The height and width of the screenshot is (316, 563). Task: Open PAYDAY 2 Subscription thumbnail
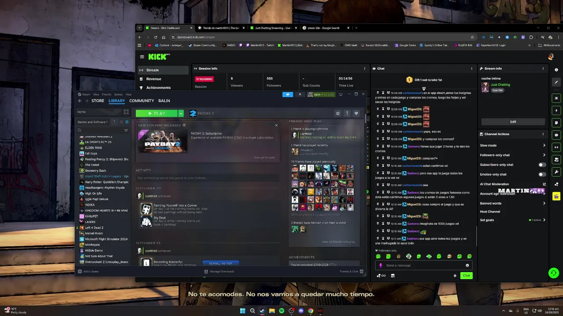point(162,142)
